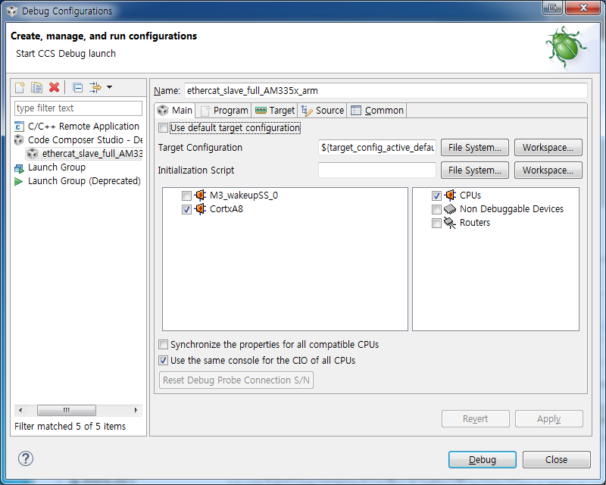The image size is (606, 485).
Task: Click File System for Target Configuration
Action: point(475,148)
